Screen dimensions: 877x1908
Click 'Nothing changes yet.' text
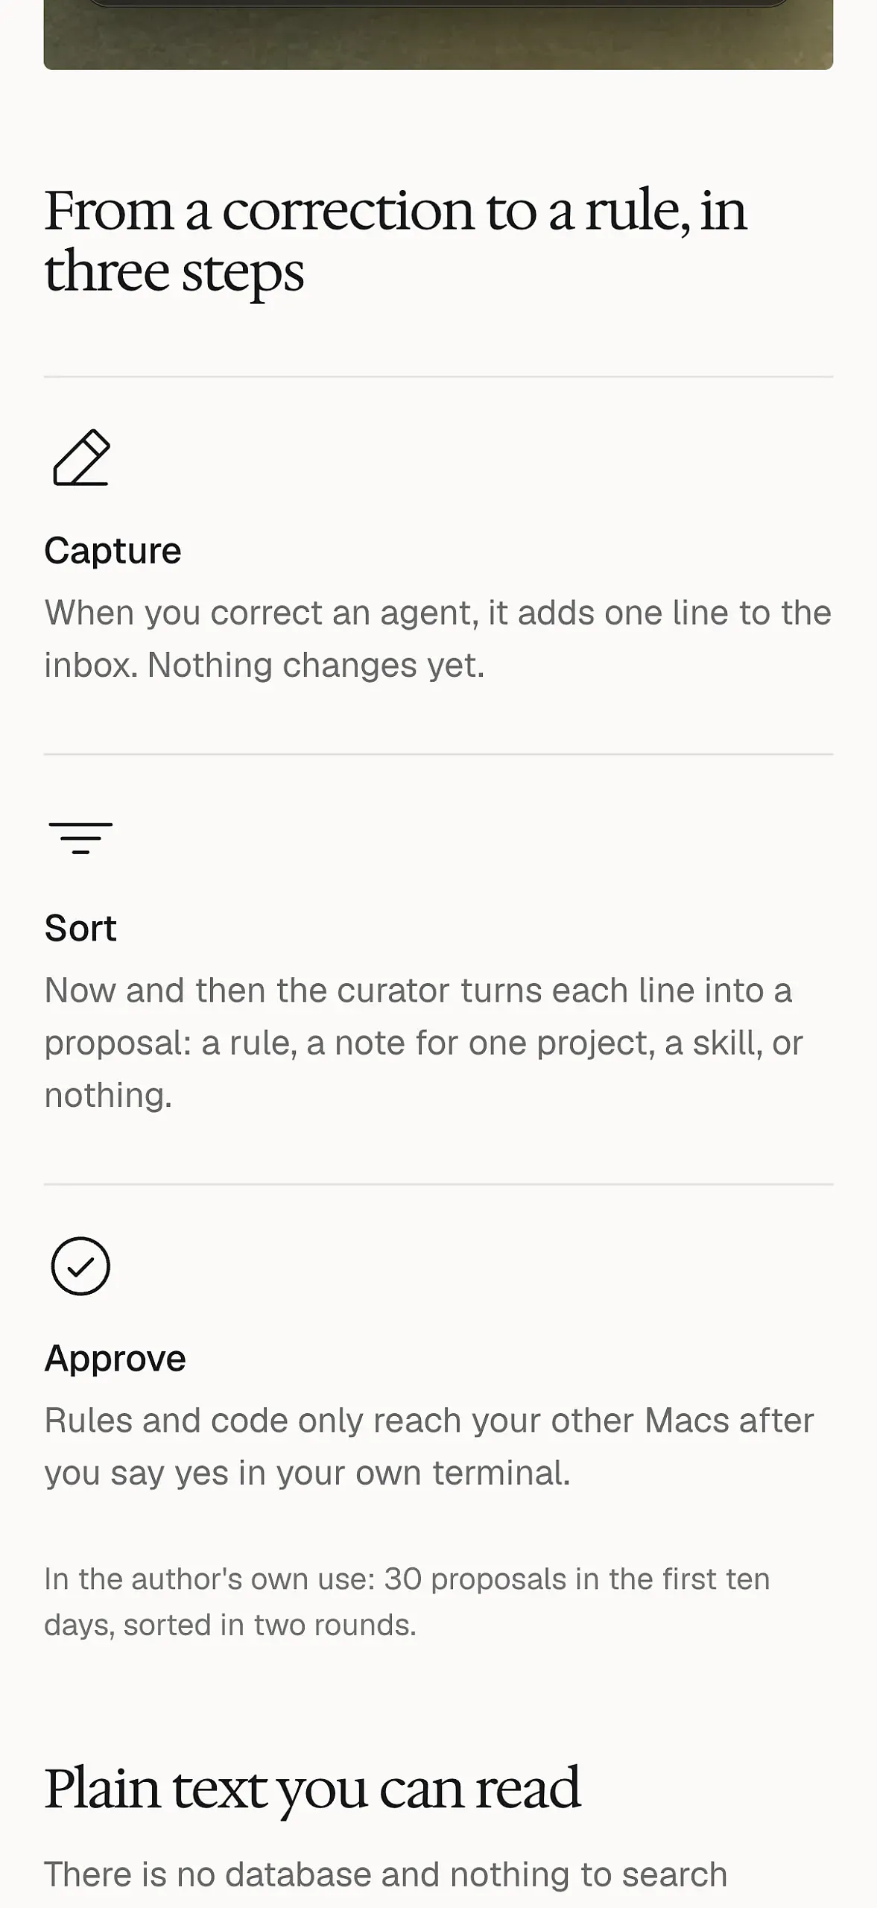click(x=316, y=665)
